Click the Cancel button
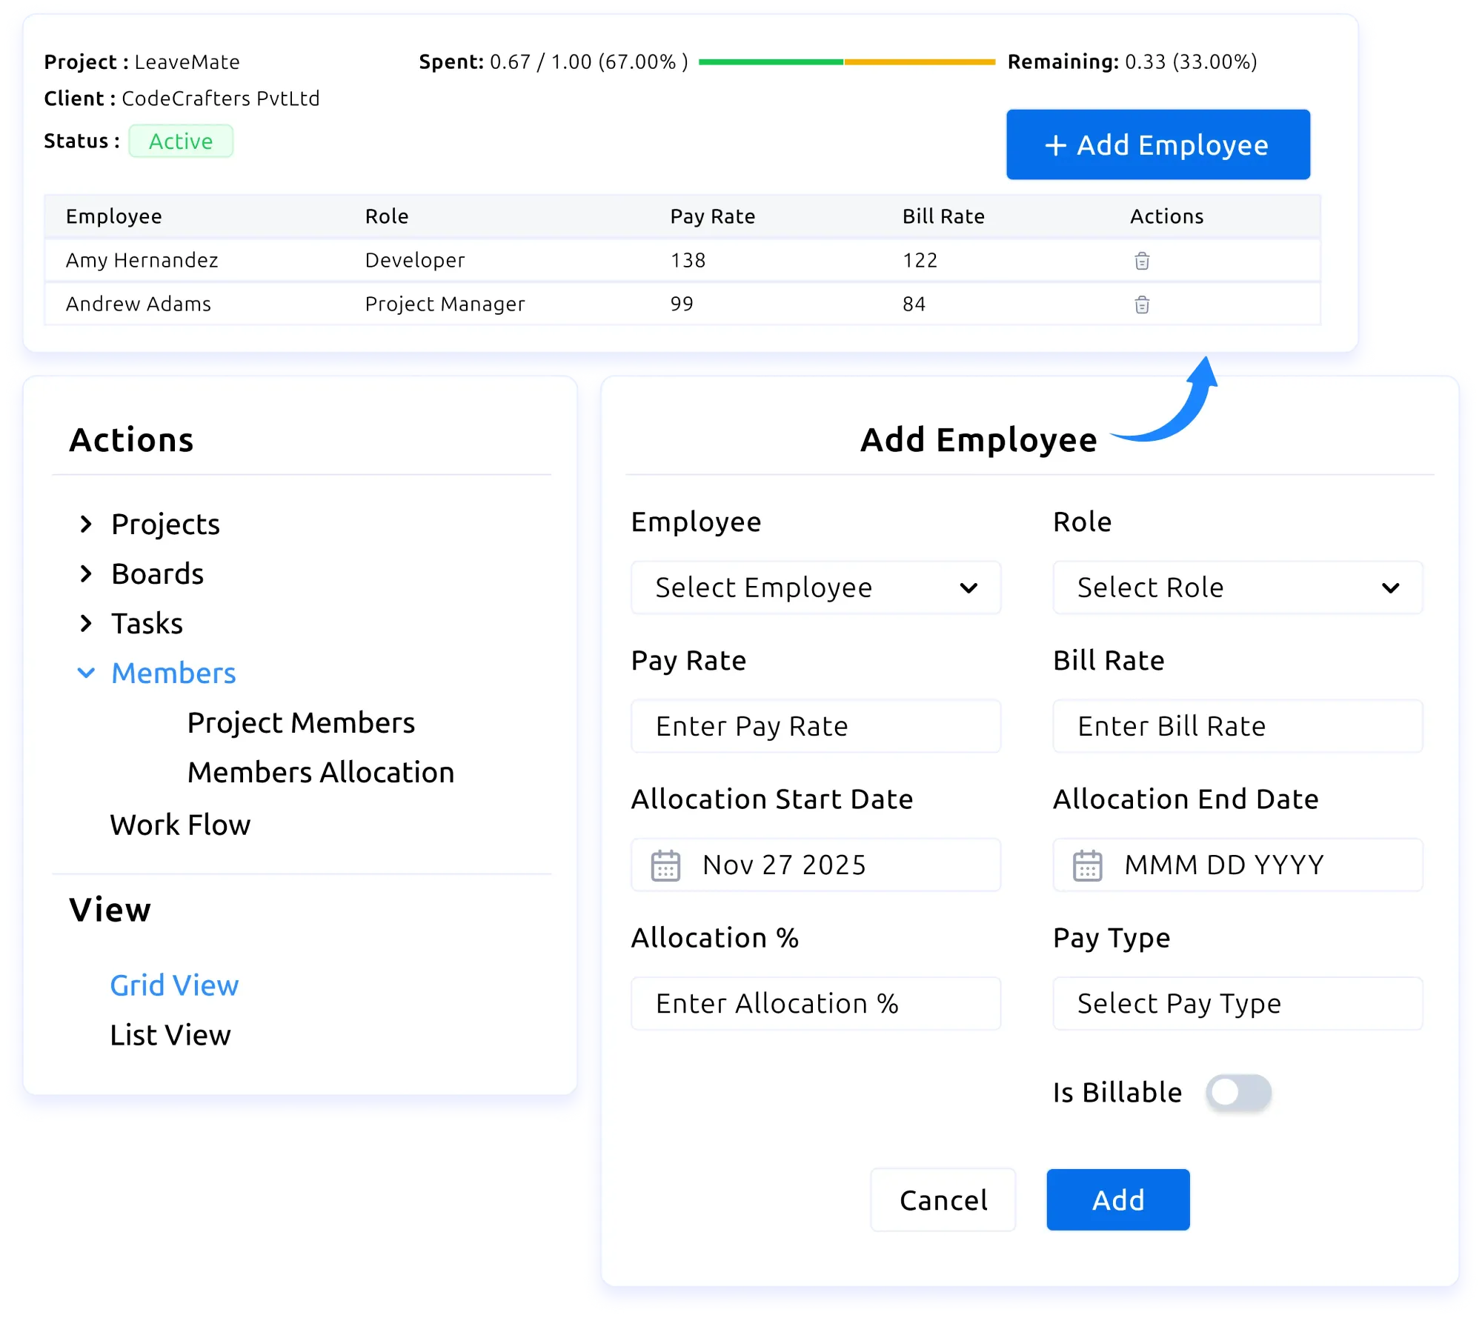The image size is (1482, 1318). (943, 1199)
